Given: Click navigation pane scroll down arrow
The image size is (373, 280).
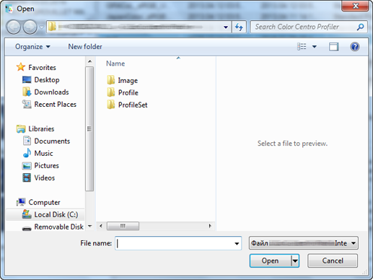Looking at the screenshot, I should tap(89, 226).
